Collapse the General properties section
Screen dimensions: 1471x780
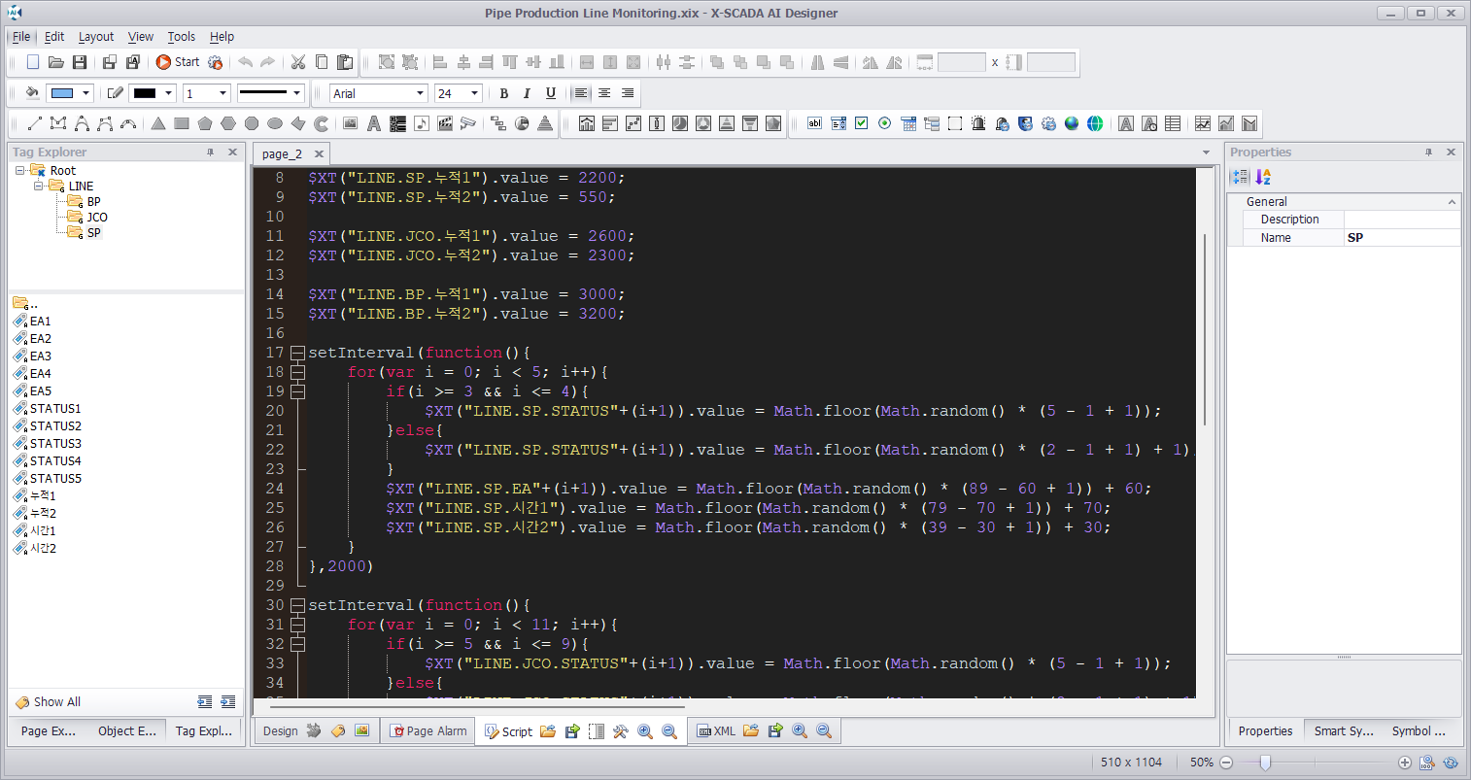1453,202
